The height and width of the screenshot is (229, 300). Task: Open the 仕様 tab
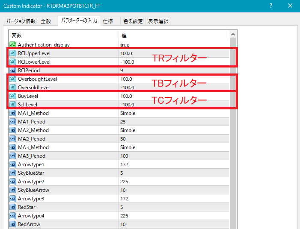[x=110, y=21]
